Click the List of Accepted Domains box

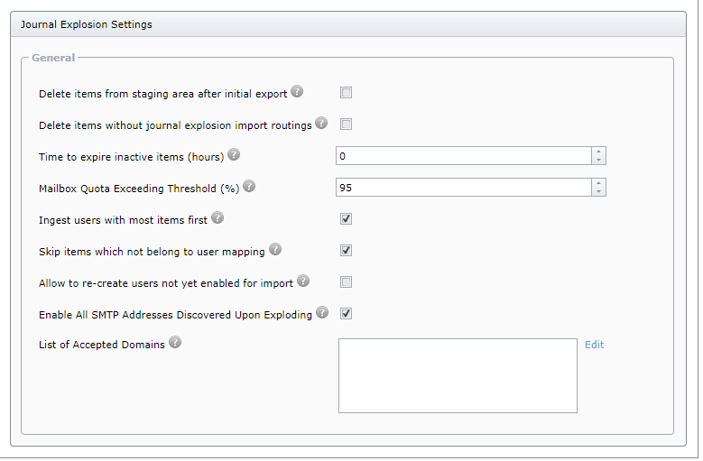[458, 375]
